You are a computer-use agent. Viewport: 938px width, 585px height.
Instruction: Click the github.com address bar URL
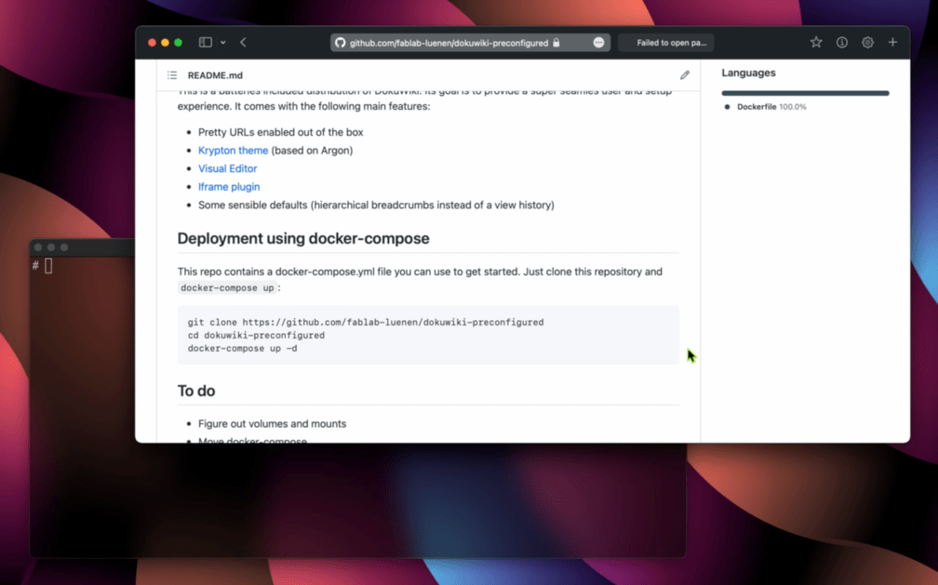[449, 43]
